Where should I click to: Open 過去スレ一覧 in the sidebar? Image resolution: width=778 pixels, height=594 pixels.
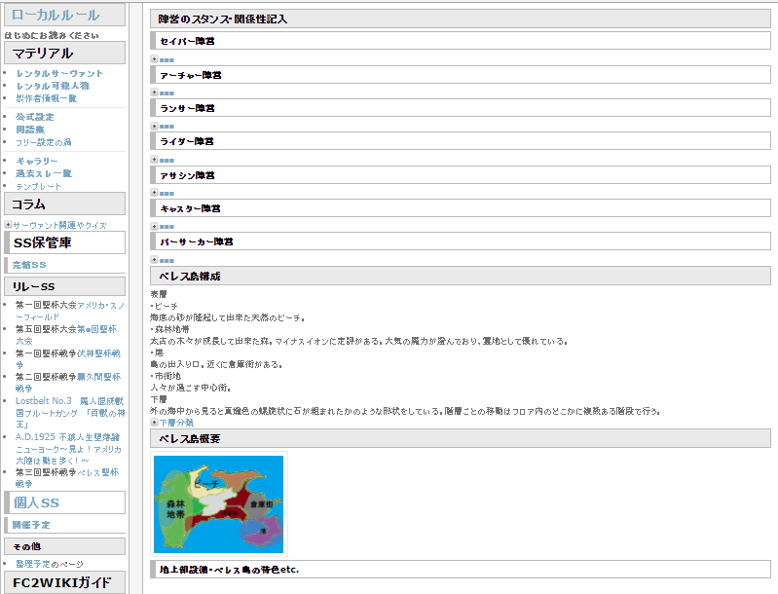click(44, 173)
